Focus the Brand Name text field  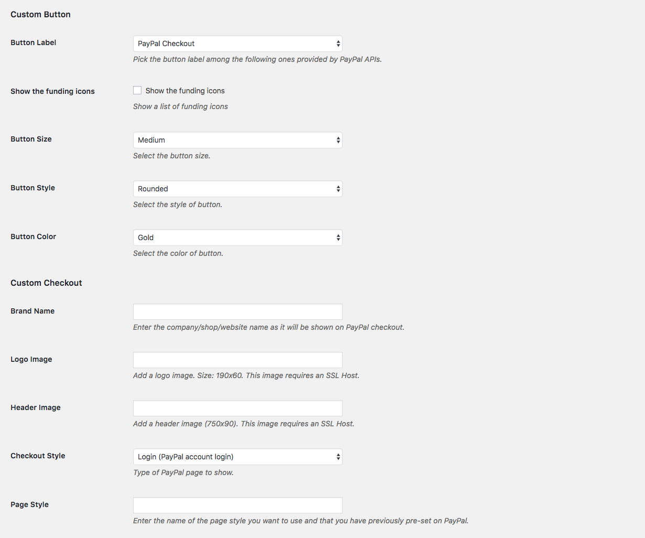coord(237,311)
